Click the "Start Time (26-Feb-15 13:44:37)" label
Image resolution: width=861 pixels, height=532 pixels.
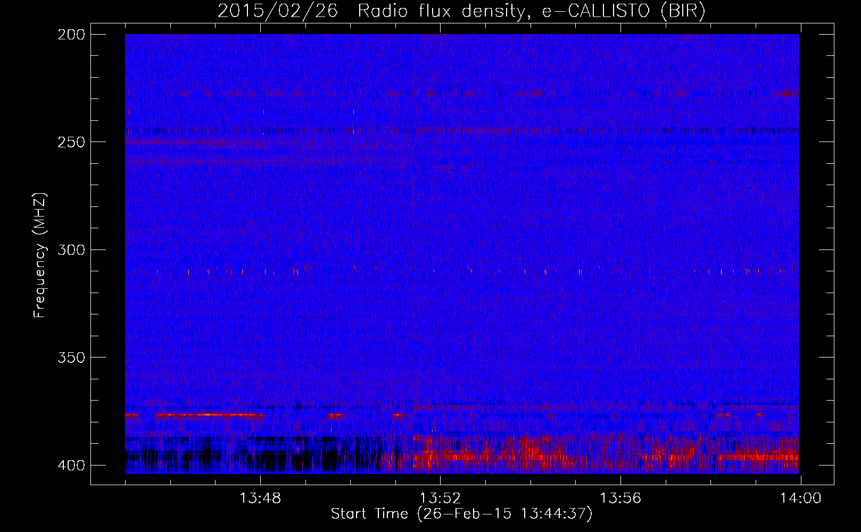461,514
